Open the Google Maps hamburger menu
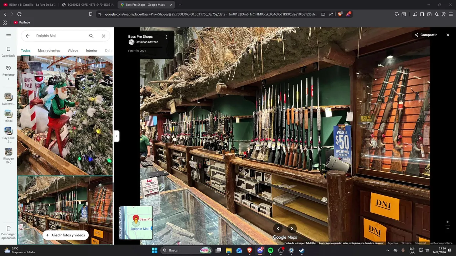This screenshot has height=256, width=456. click(x=9, y=36)
